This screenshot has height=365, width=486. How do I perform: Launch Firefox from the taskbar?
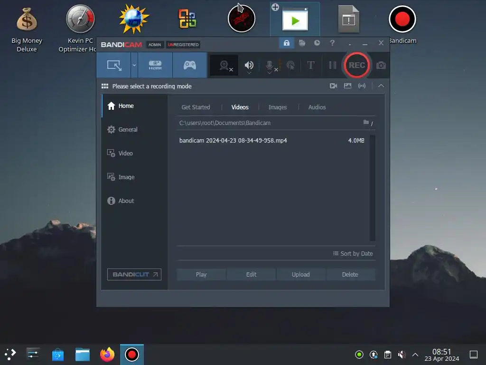[x=107, y=355]
